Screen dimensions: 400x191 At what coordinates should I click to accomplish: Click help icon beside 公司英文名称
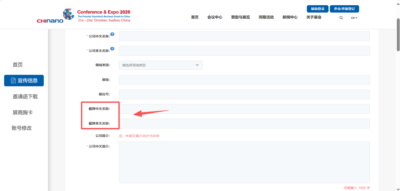coord(112,48)
